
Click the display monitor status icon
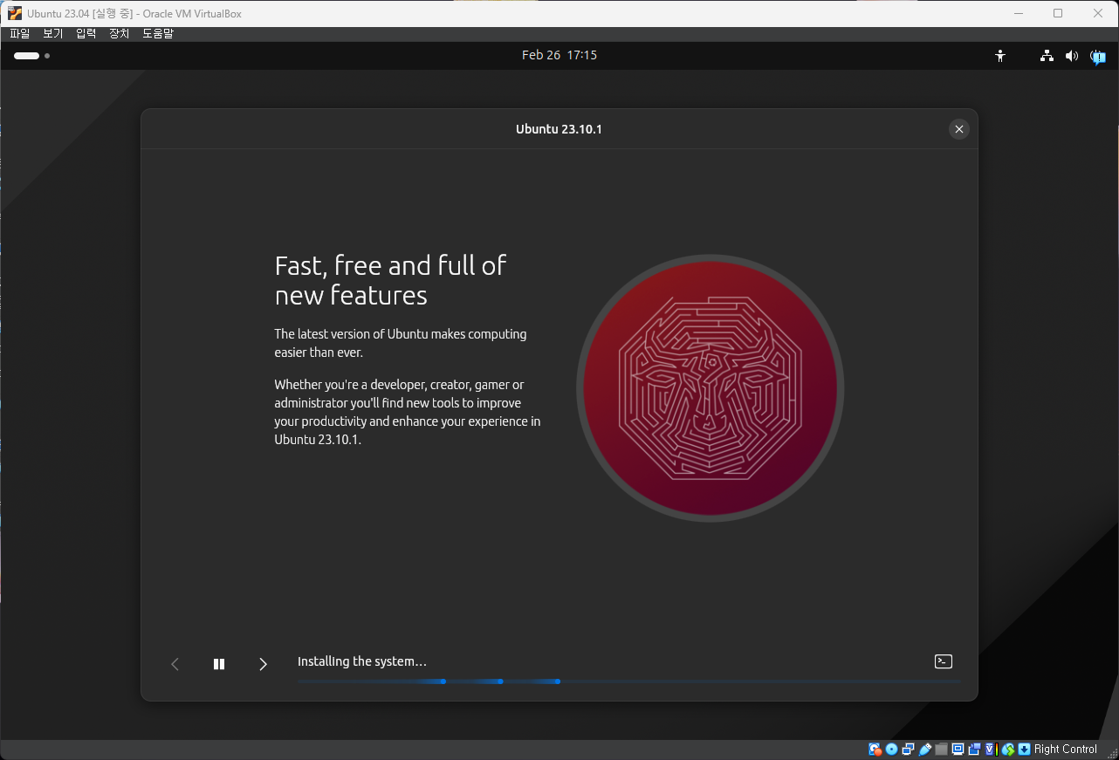pyautogui.click(x=958, y=749)
